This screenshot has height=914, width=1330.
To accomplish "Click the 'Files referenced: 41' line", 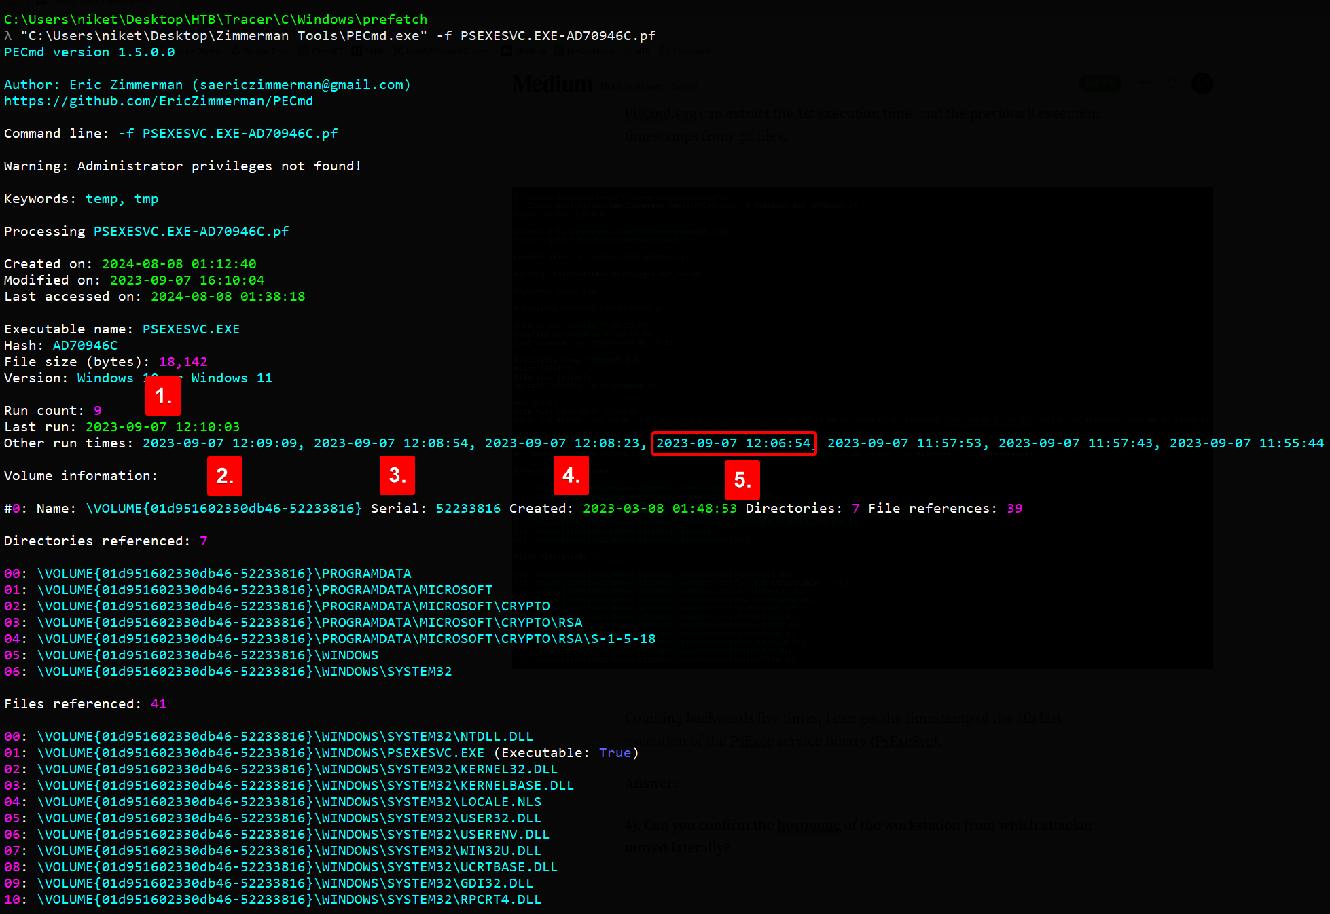I will (85, 704).
